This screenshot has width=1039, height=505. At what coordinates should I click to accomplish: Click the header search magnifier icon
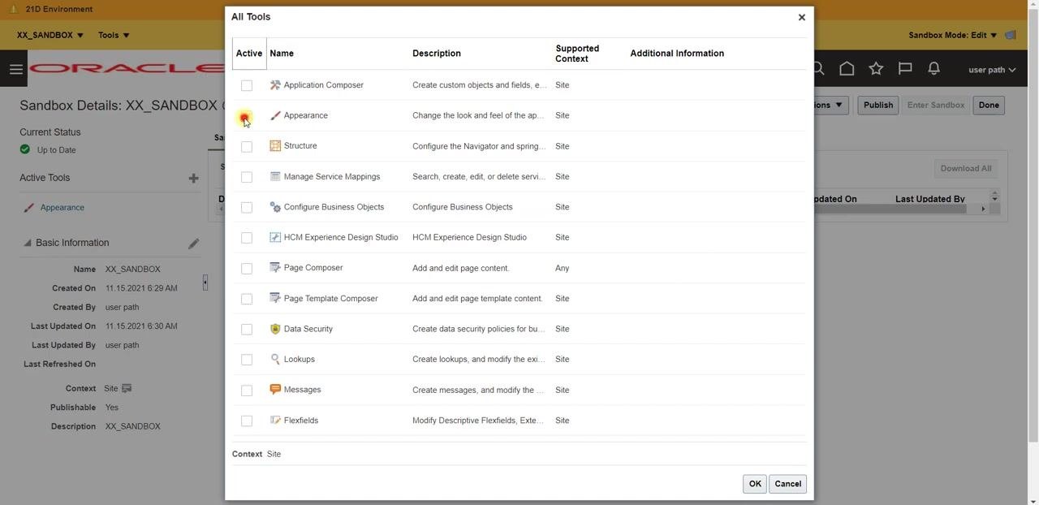pos(818,69)
